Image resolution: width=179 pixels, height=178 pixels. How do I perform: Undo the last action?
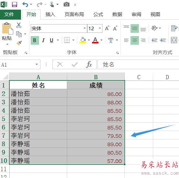click(25, 5)
